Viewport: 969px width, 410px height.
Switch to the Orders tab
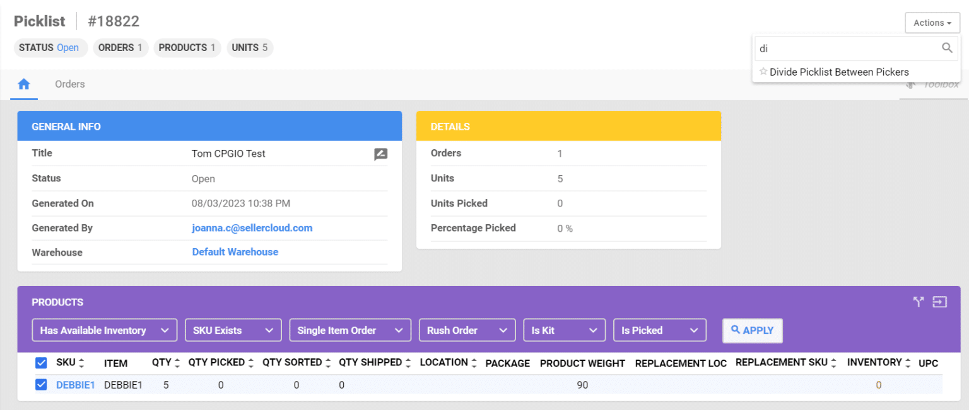coord(69,84)
